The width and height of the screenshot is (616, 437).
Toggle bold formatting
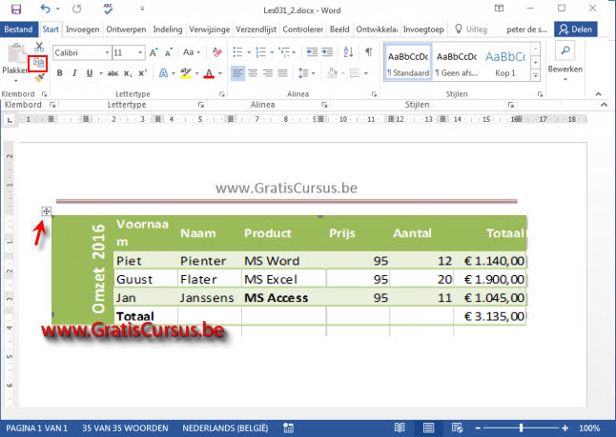coord(60,73)
